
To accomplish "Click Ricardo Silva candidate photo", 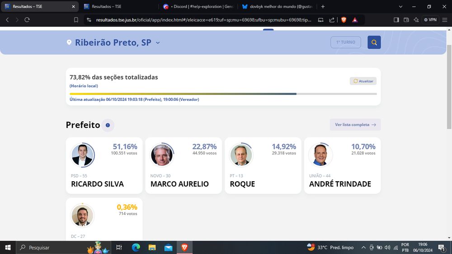I will [x=82, y=155].
